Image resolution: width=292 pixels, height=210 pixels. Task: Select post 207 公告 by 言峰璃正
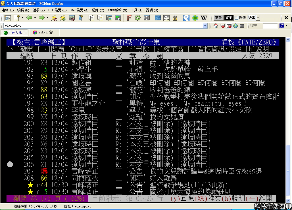(143, 171)
